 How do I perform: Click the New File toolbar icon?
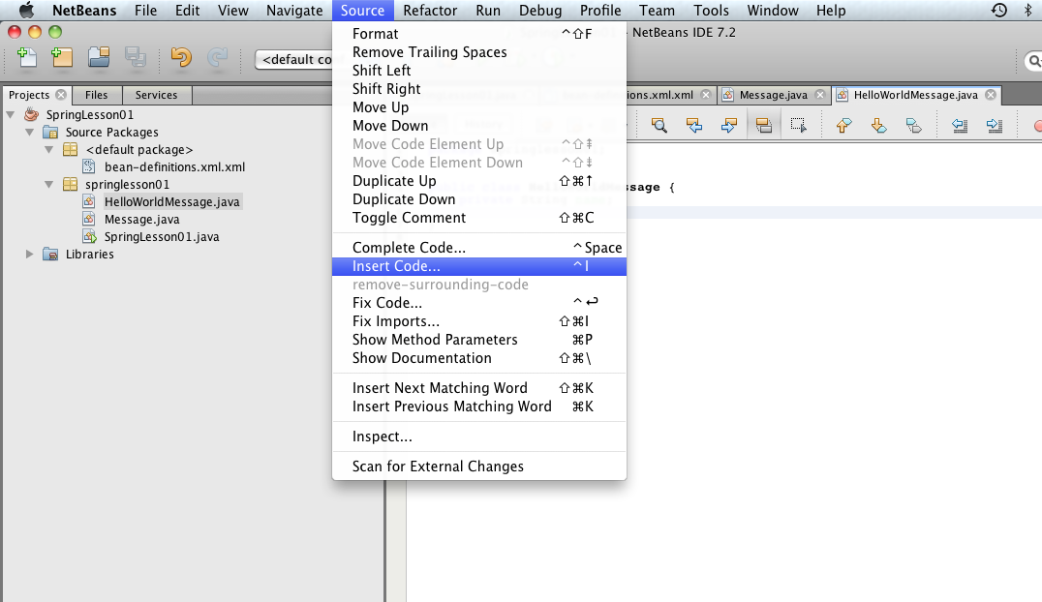[26, 58]
